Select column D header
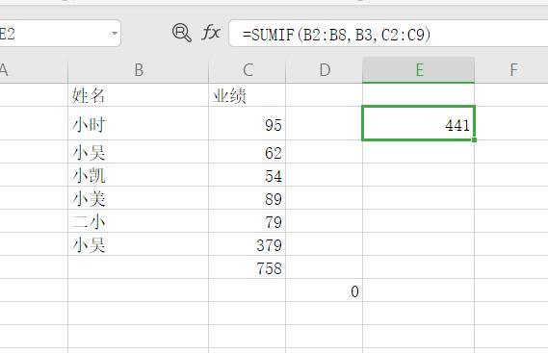Image resolution: width=548 pixels, height=353 pixels. [325, 70]
